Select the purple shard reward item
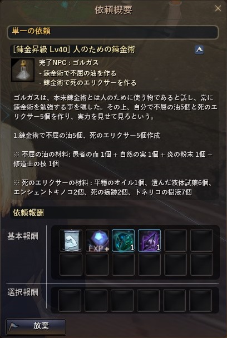This screenshot has height=338, width=227. point(149,241)
